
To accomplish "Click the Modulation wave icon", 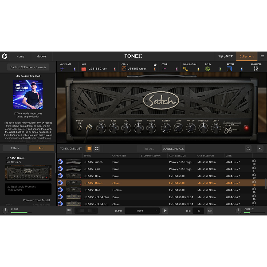I will point(186,69).
